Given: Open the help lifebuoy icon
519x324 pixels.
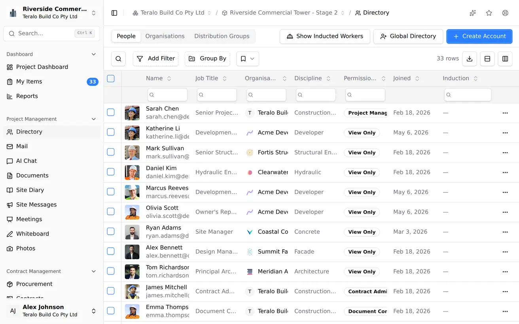Looking at the screenshot, I should coord(505,13).
